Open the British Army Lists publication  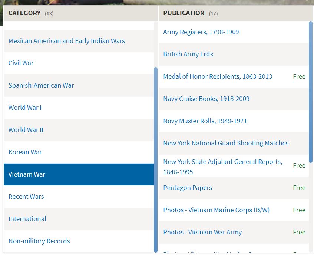[188, 54]
